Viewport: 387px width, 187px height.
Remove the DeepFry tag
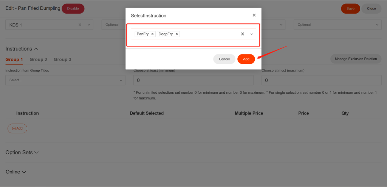[x=176, y=34]
